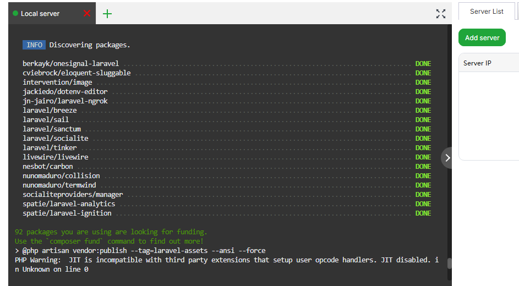Click the green connection status dot
Screen dimensions: 519x286
[x=15, y=14]
